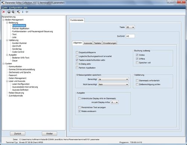Click the save toolbar icon

click(x=9, y=12)
